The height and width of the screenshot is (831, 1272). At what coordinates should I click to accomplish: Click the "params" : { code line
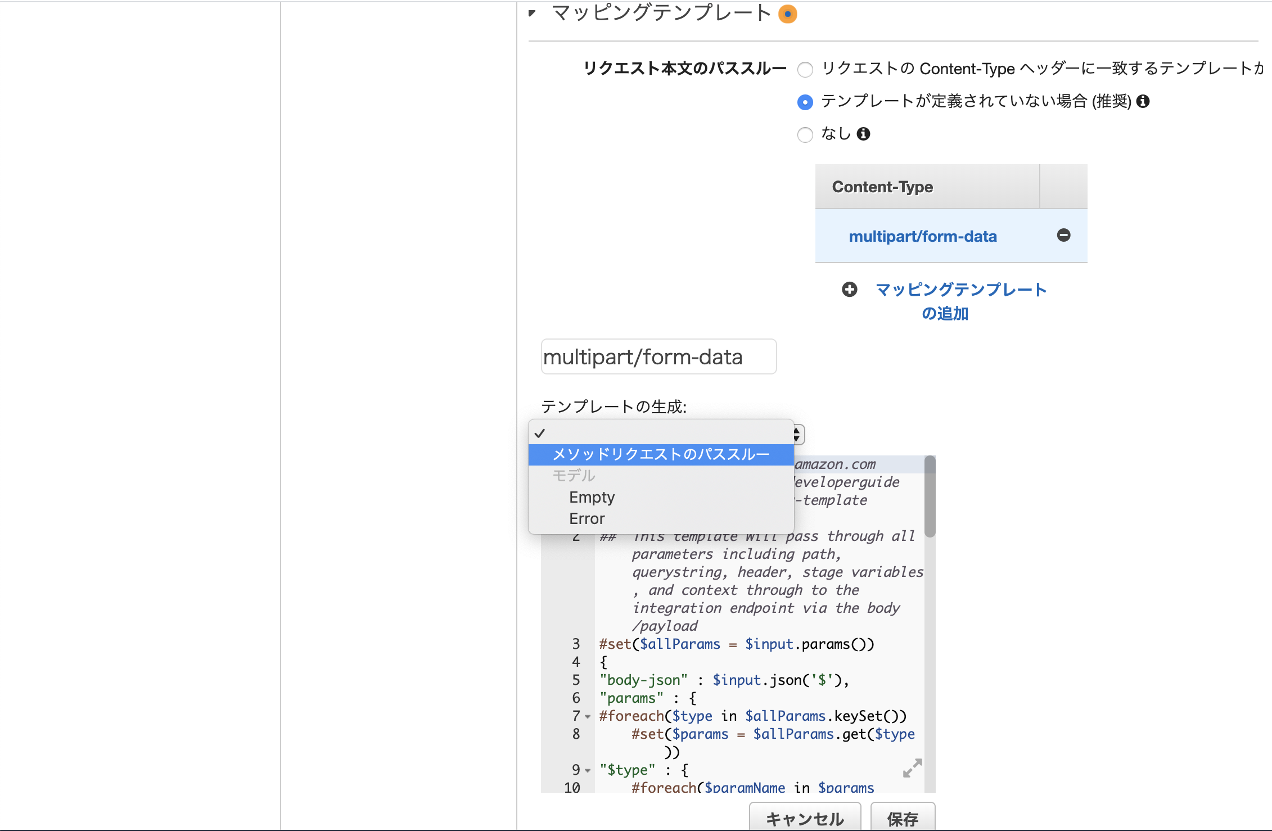point(648,698)
